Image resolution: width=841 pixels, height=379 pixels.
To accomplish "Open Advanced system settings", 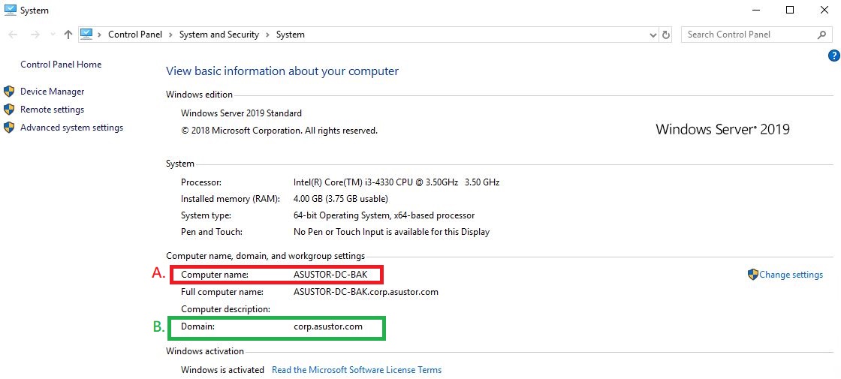I will tap(71, 128).
